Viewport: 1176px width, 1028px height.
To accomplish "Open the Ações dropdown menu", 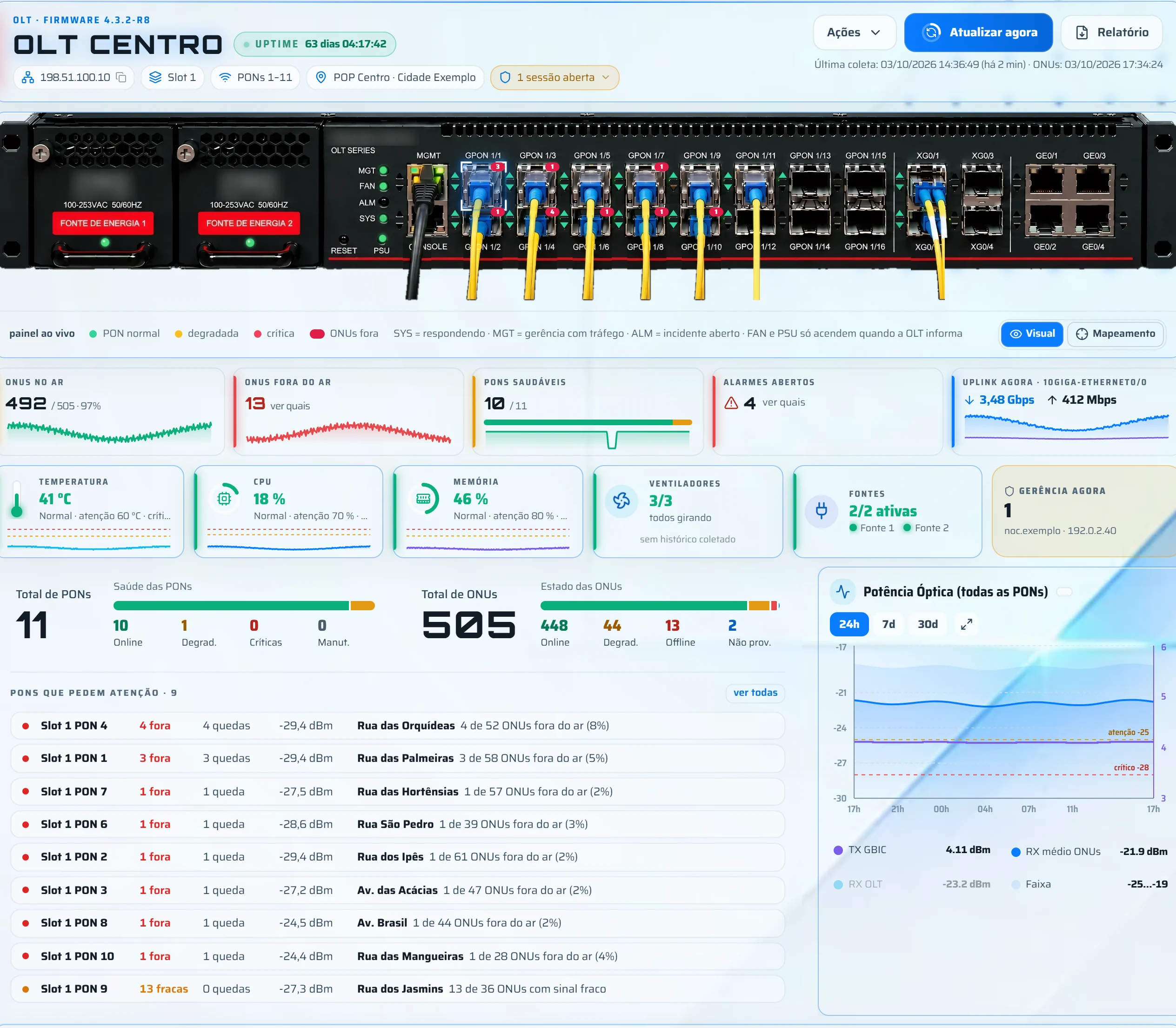I will pyautogui.click(x=854, y=33).
